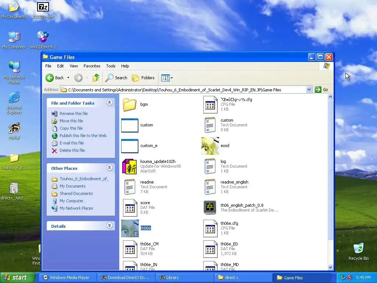Image resolution: width=377 pixels, height=283 pixels.
Task: Open the Edit menu
Action: coord(60,66)
